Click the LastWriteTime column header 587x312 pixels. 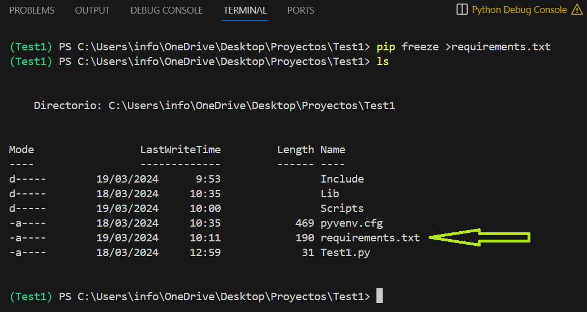click(x=181, y=150)
